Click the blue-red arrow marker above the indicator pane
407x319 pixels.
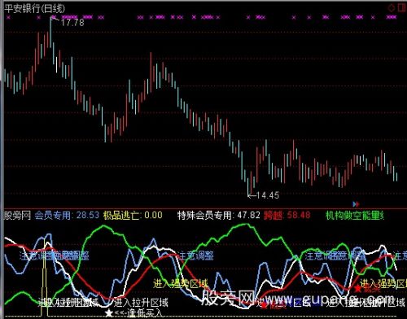(356, 203)
